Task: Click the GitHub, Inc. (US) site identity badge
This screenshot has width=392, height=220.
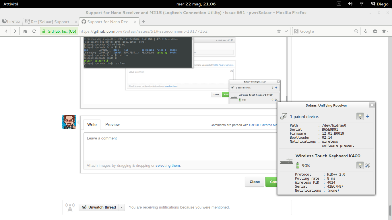Action: 59,31
